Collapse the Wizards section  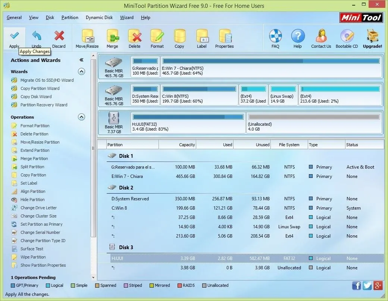(81, 72)
